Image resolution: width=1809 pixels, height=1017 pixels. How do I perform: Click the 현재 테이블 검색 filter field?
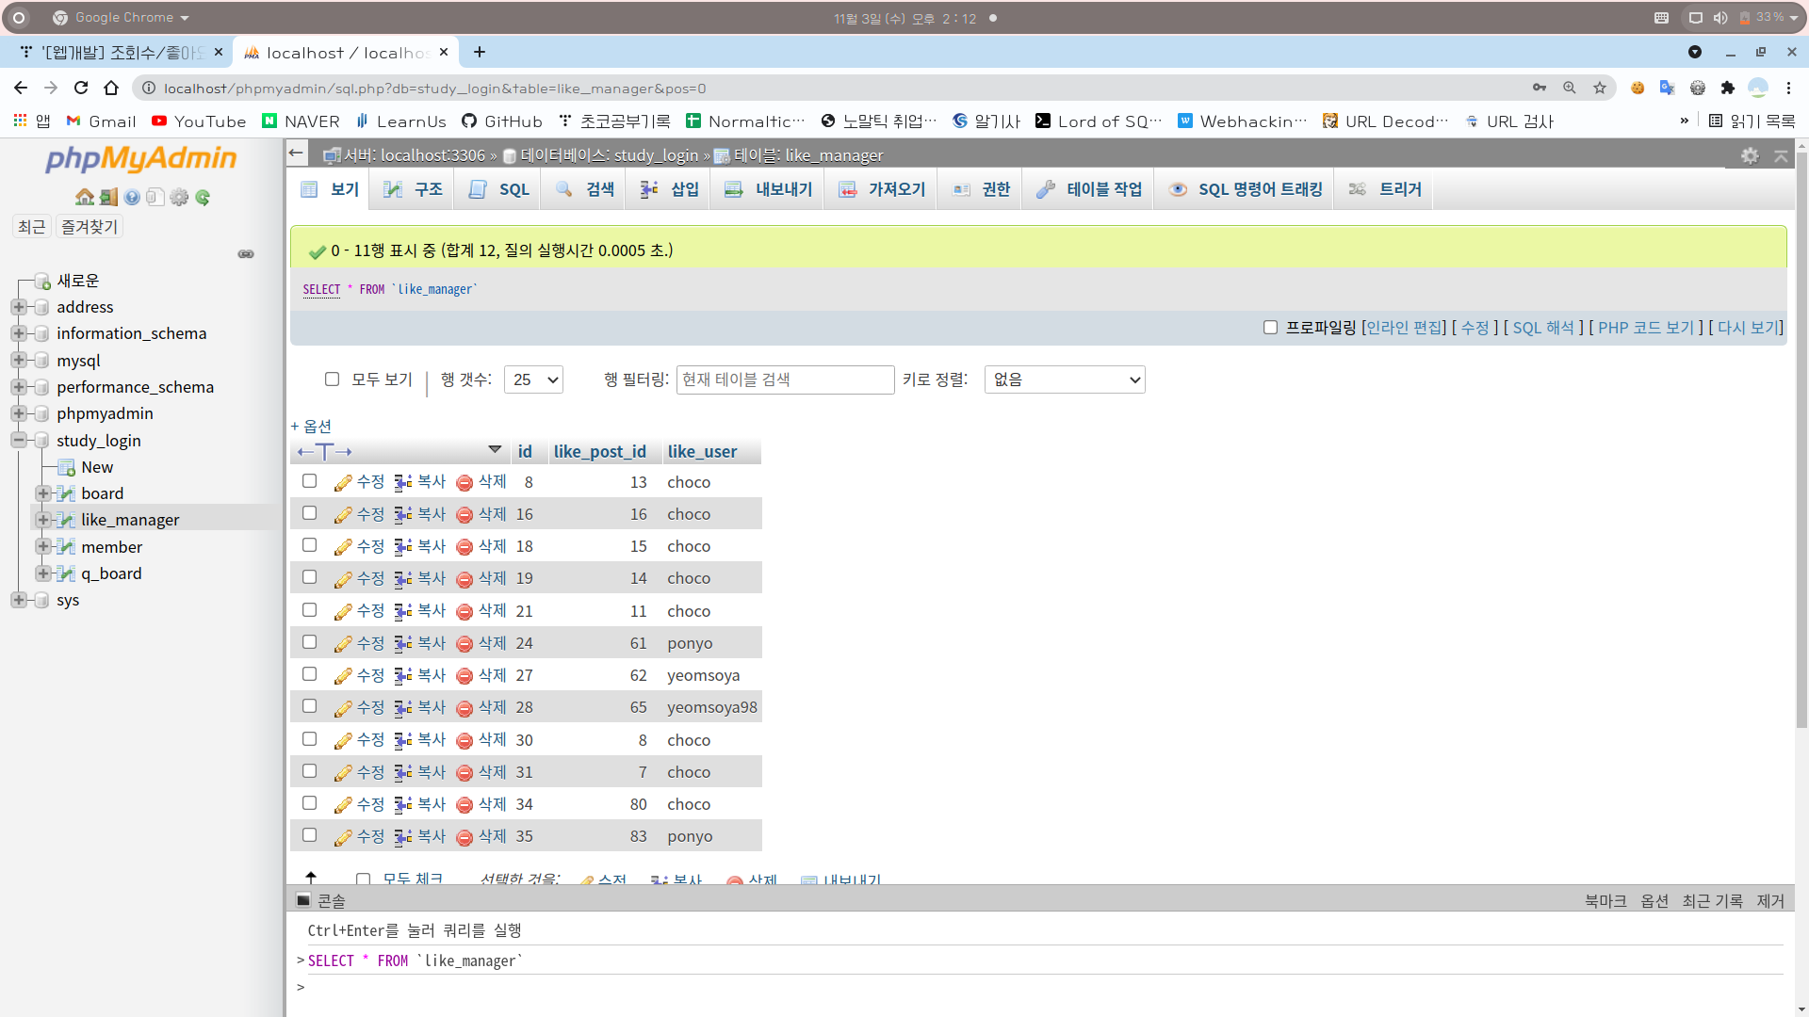[785, 379]
